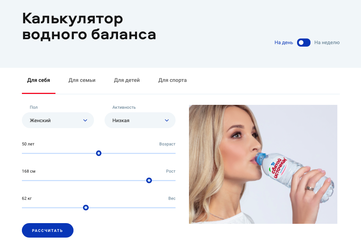
Task: Open the 'Для детей' tab
Action: [x=127, y=80]
